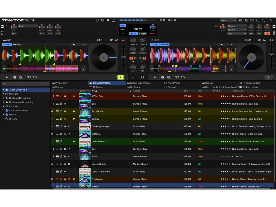Toggle right FX panel icon
The image size is (276, 207).
pos(274,26)
